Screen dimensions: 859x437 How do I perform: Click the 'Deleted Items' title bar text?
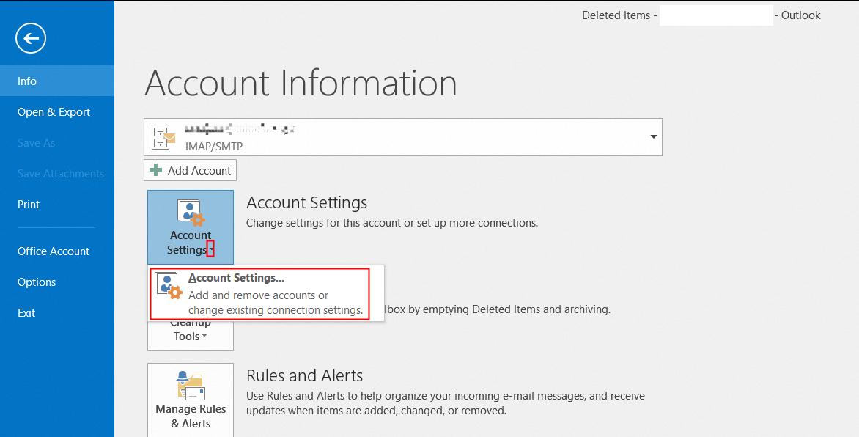pos(616,15)
